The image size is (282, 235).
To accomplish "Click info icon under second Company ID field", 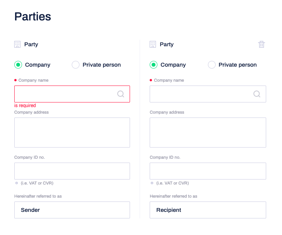I will coord(152,183).
